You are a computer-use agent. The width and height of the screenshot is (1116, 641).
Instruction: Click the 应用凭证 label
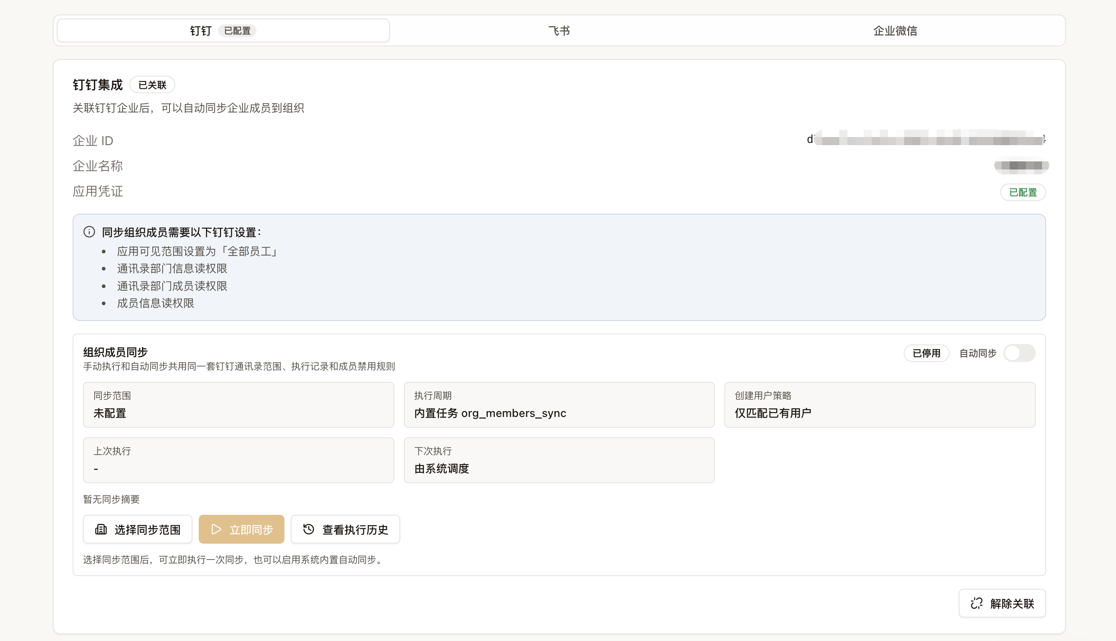pos(98,191)
